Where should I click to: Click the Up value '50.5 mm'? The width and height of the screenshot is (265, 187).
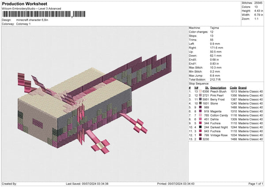pyautogui.click(x=216, y=52)
